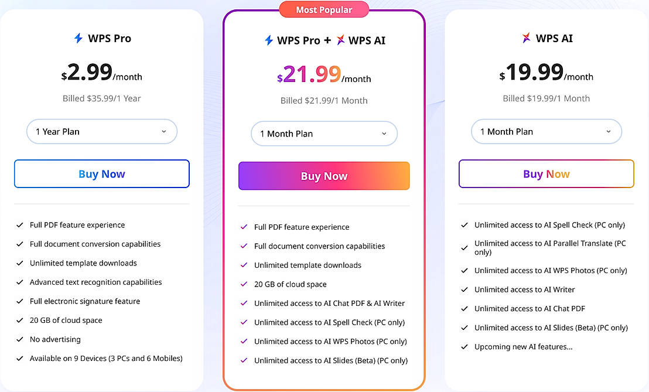Click the checkmark next to No advertising
649x392 pixels.
click(x=19, y=339)
